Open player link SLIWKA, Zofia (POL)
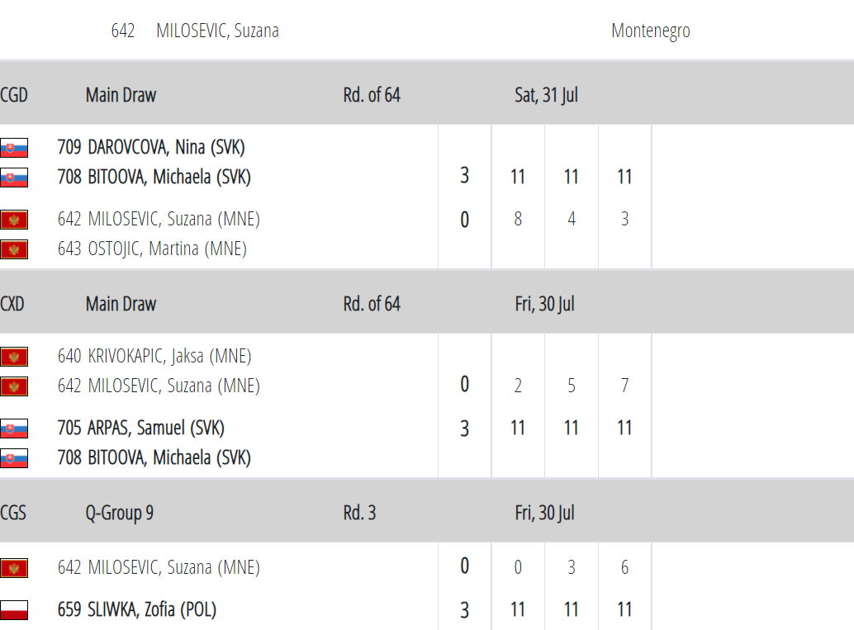 [137, 610]
